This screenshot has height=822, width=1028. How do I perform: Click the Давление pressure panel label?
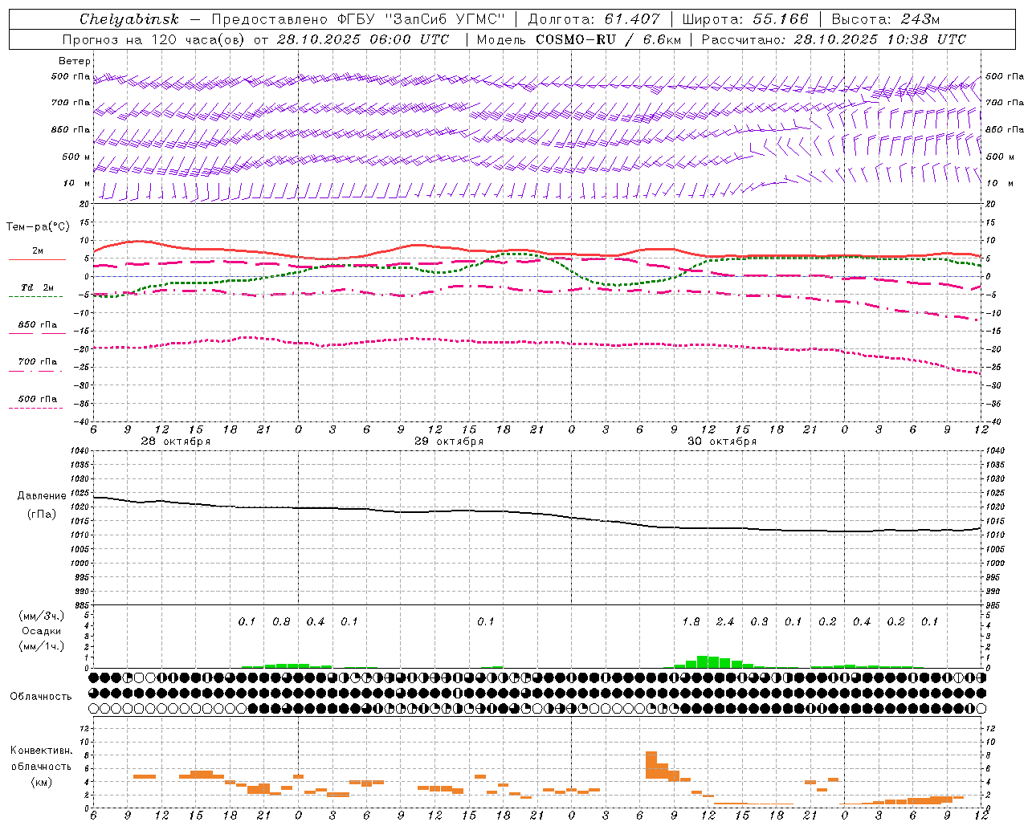[x=42, y=496]
